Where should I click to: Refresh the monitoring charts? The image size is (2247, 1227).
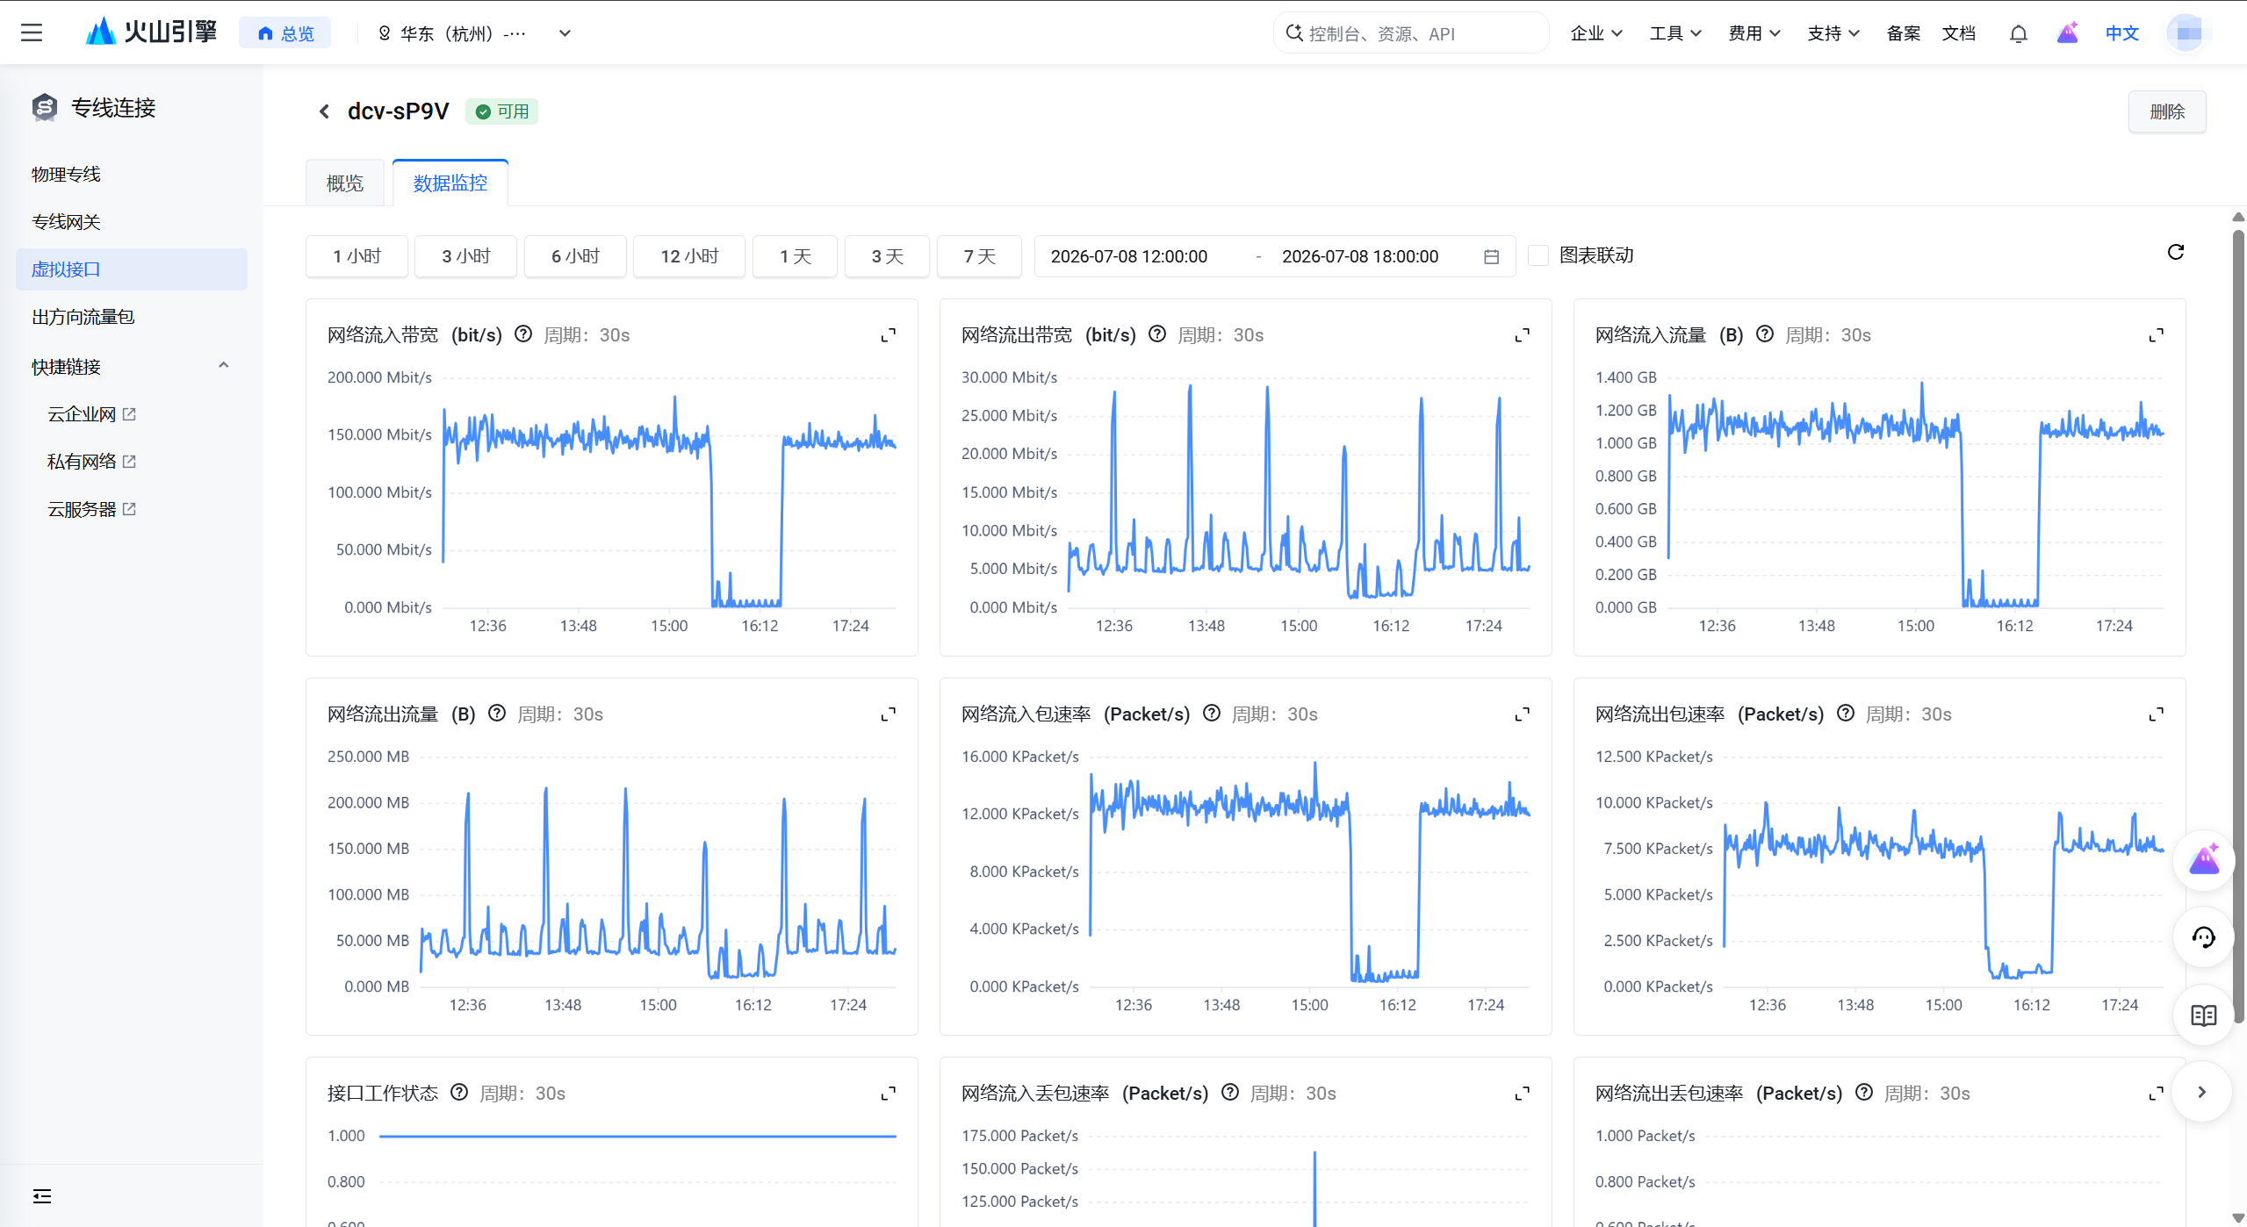(x=2175, y=253)
